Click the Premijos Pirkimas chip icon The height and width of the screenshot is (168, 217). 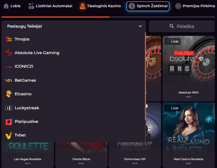178,6
